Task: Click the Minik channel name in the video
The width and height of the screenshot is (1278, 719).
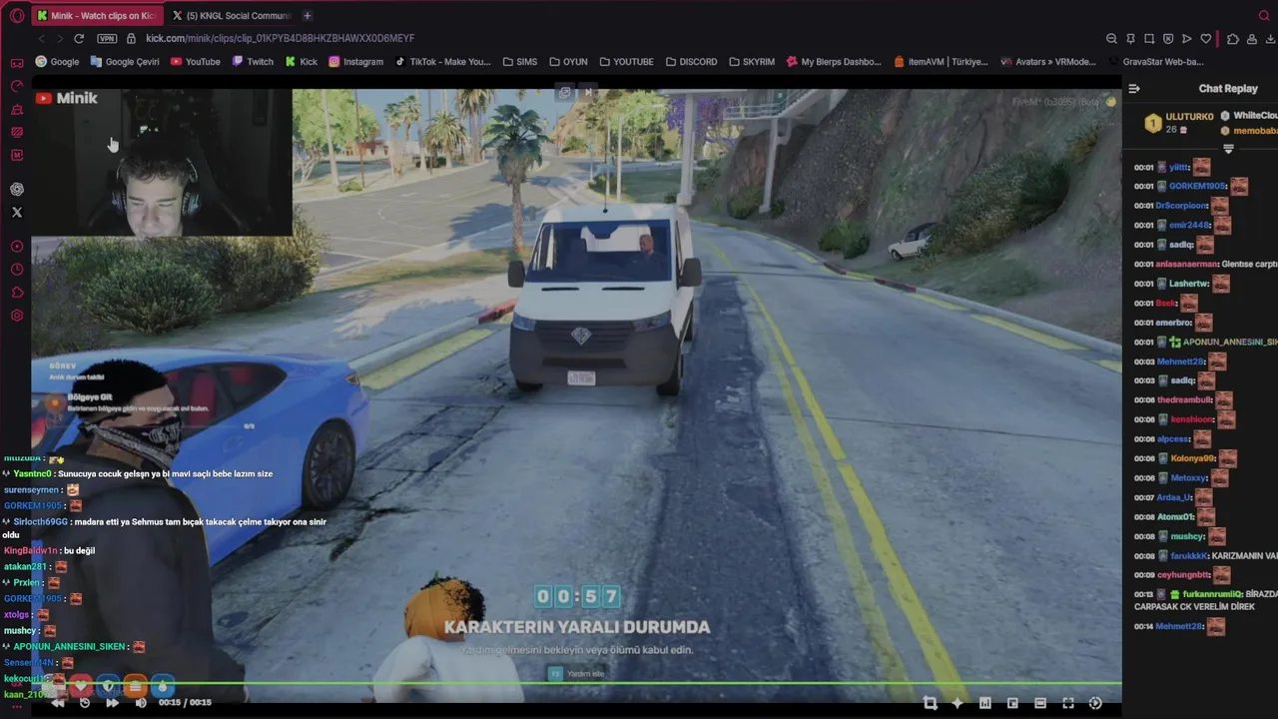Action: click(x=77, y=98)
